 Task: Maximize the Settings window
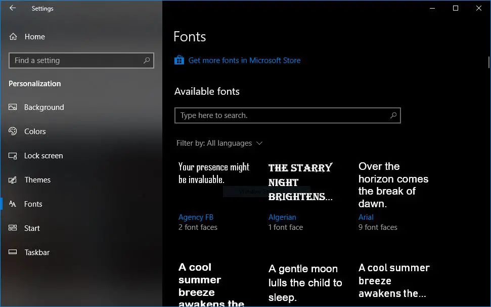click(x=456, y=8)
